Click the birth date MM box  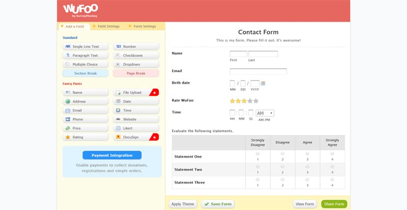coord(232,84)
